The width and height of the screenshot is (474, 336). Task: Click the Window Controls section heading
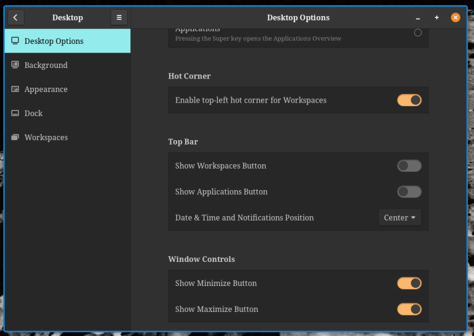point(201,259)
